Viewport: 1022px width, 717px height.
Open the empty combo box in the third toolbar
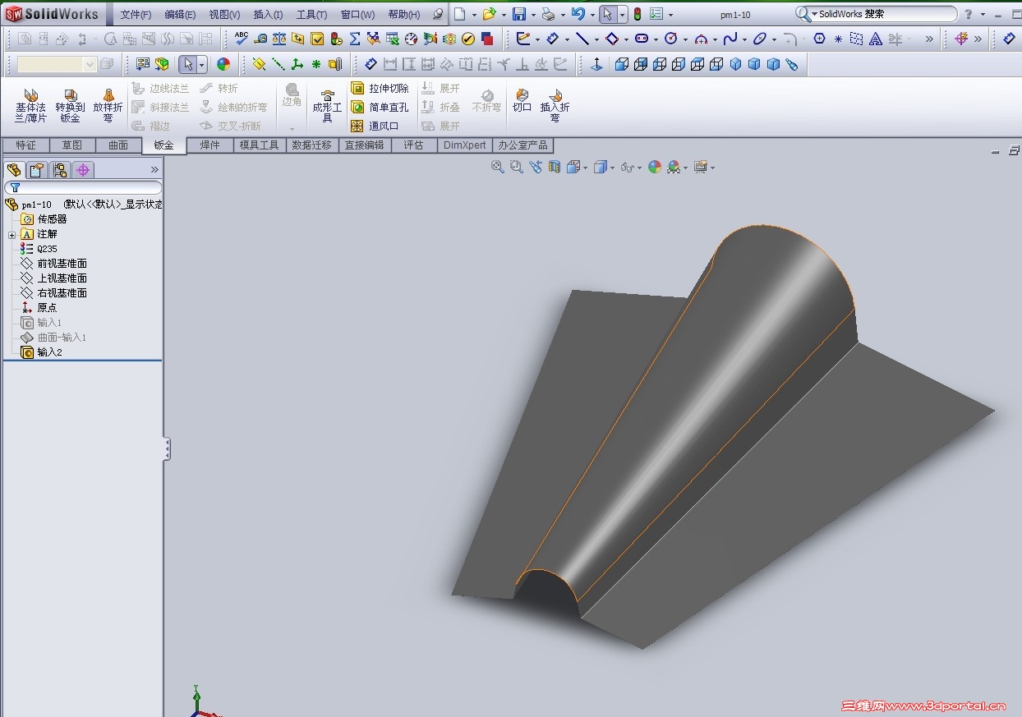(x=57, y=64)
